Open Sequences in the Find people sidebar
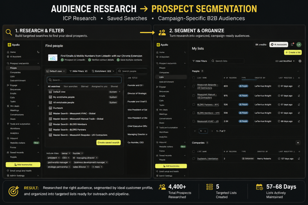308x205 pixels. point(15,89)
